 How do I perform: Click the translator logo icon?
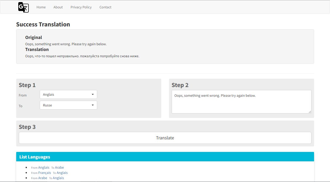click(x=24, y=7)
